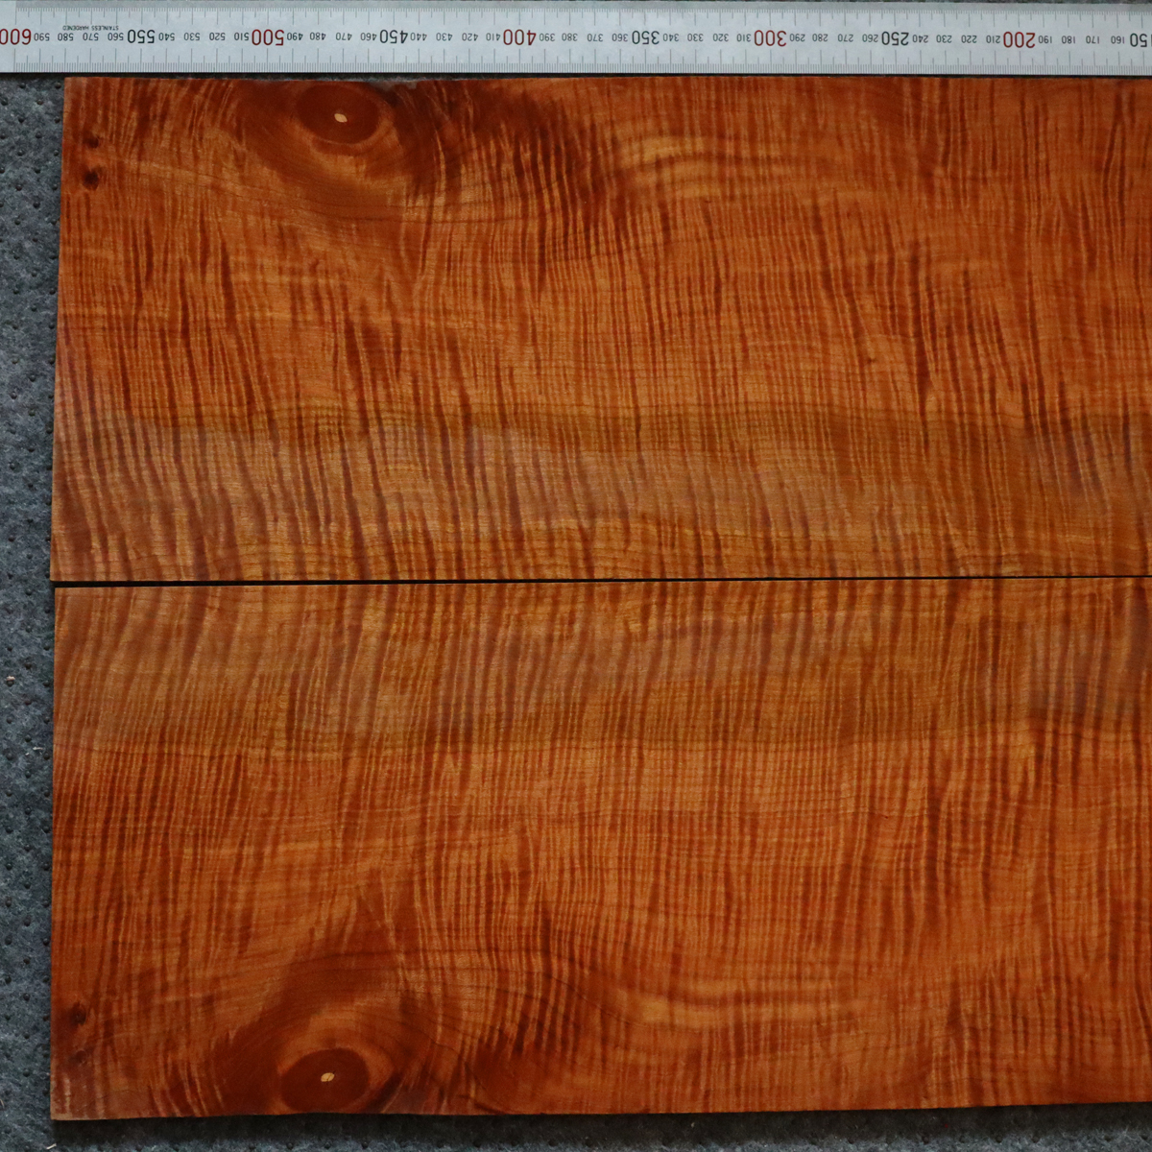Click the 450 mark on the ruler
Viewport: 1152px width, 1152px height.
click(393, 36)
